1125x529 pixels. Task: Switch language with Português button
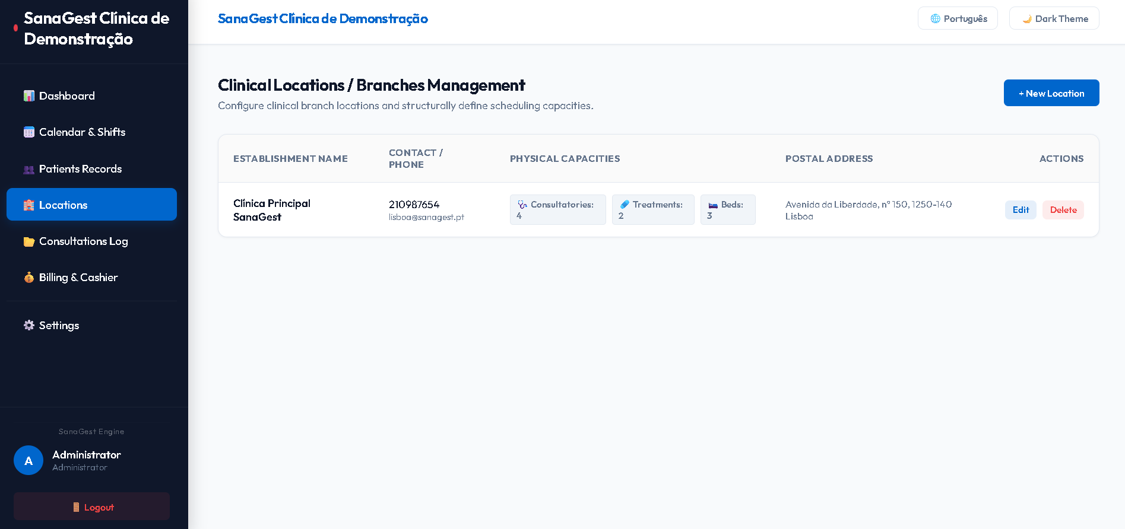(958, 18)
